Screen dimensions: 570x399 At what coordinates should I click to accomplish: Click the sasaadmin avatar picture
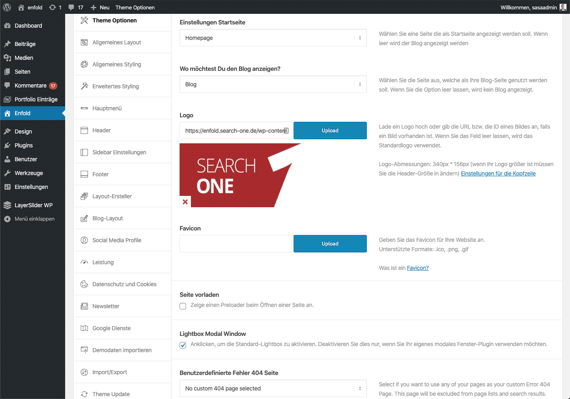pyautogui.click(x=563, y=7)
